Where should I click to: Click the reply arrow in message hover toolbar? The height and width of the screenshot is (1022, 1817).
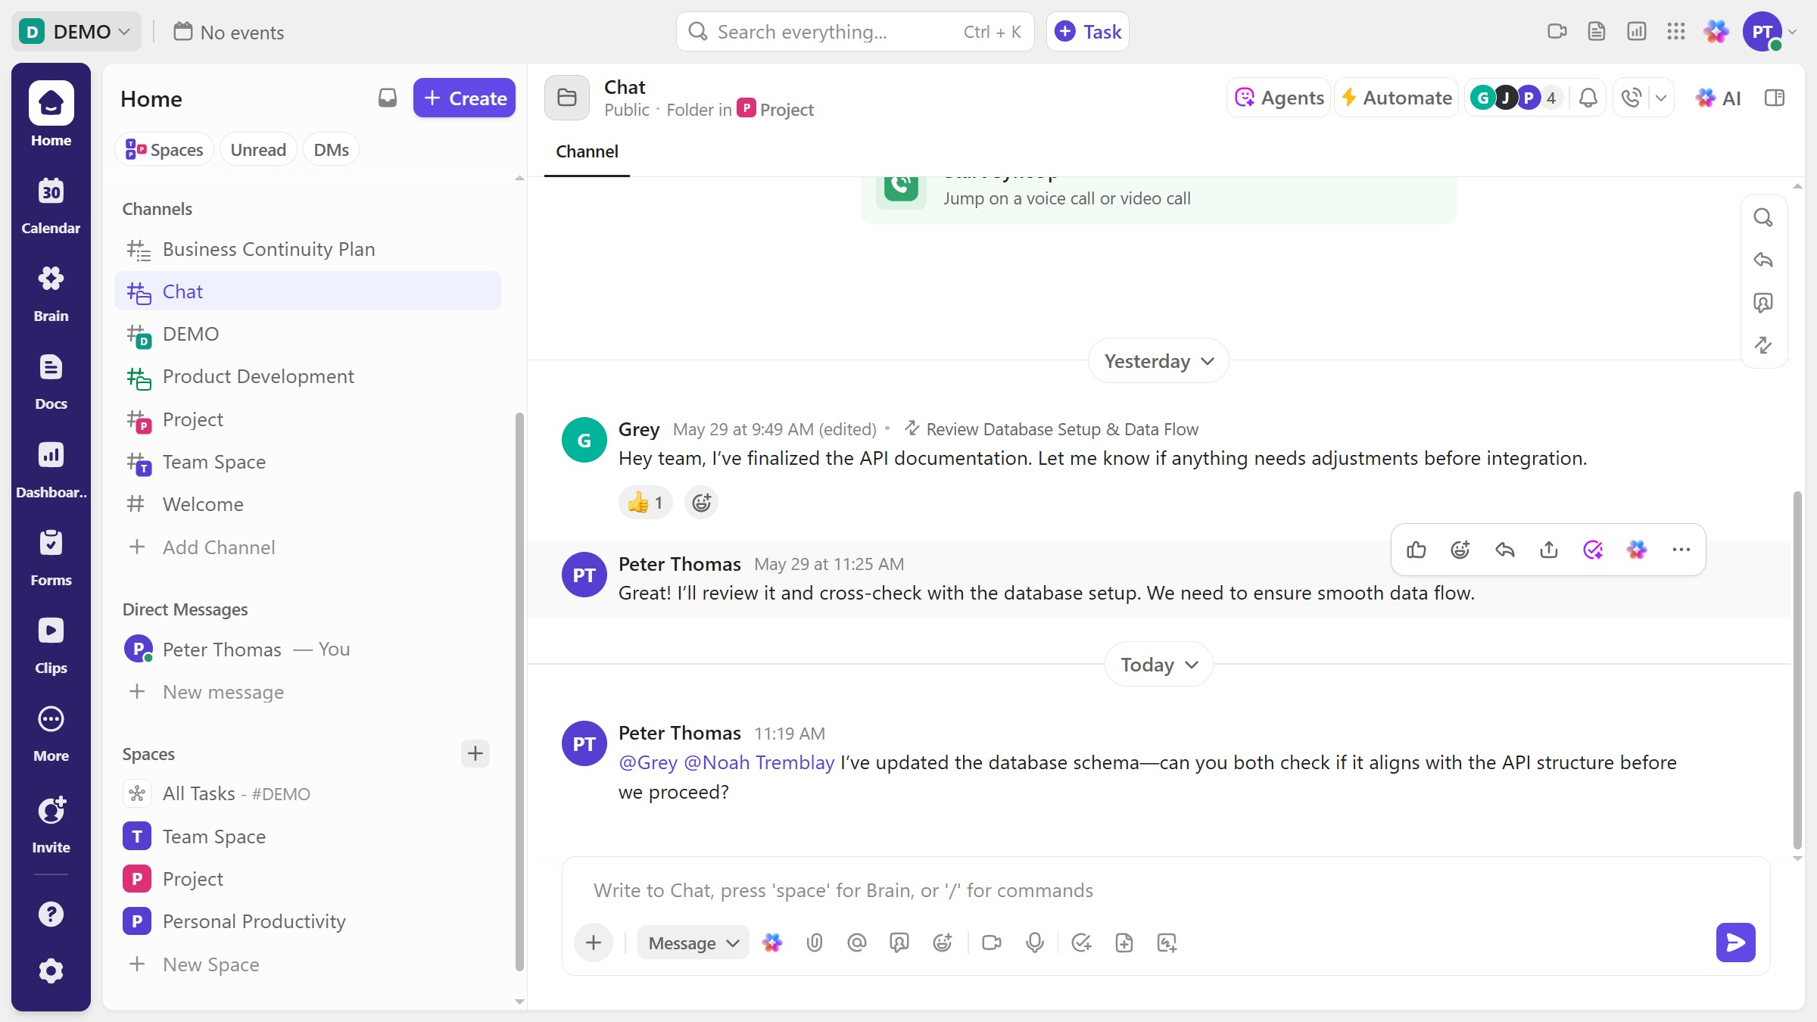coord(1504,550)
